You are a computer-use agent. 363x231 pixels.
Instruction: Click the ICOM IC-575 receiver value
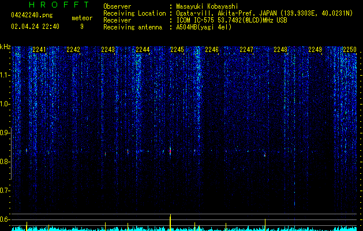pyautogui.click(x=231, y=20)
